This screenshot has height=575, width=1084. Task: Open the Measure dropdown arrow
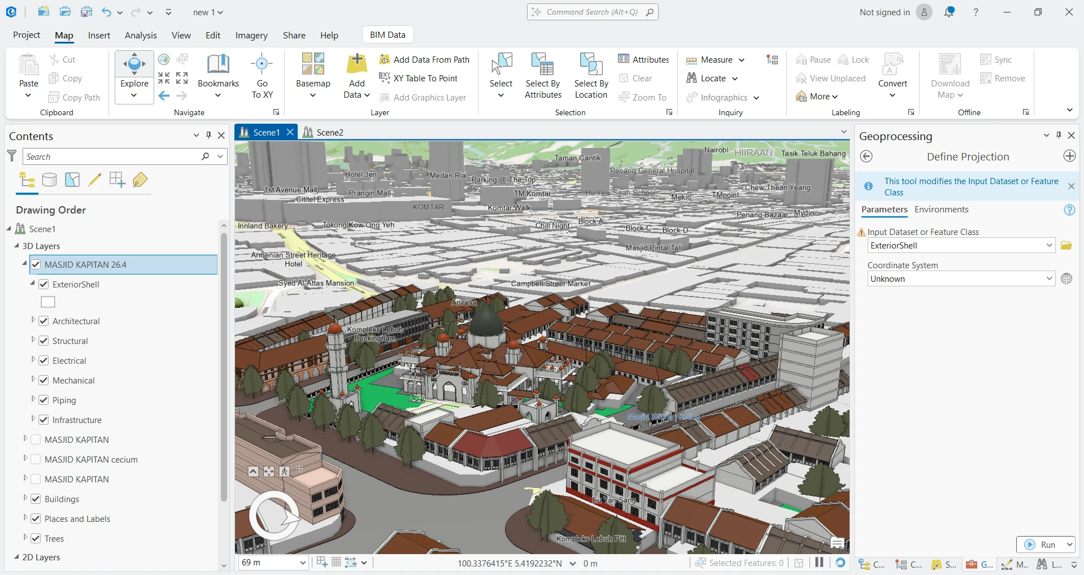[x=742, y=60]
